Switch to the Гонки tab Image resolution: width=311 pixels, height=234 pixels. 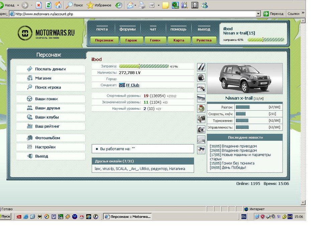[x=155, y=40]
